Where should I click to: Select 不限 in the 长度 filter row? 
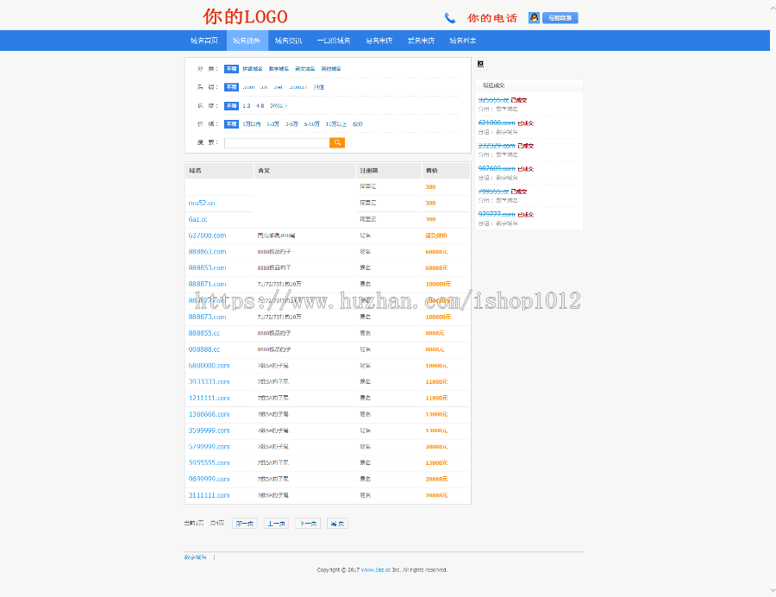[231, 106]
